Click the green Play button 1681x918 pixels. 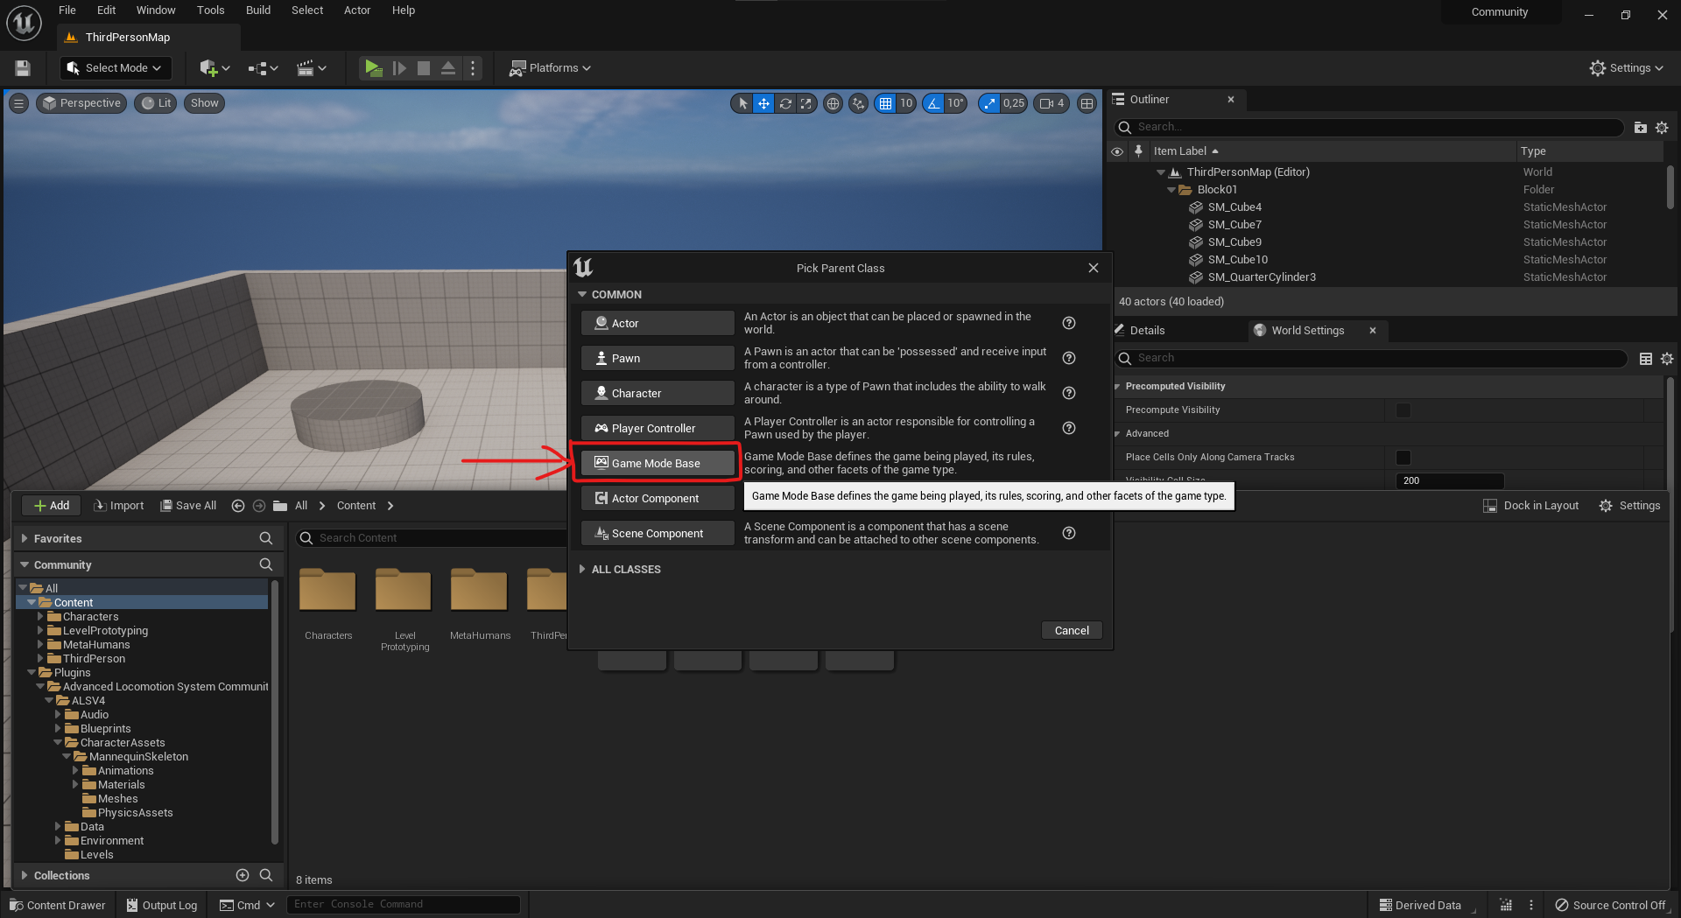[374, 68]
